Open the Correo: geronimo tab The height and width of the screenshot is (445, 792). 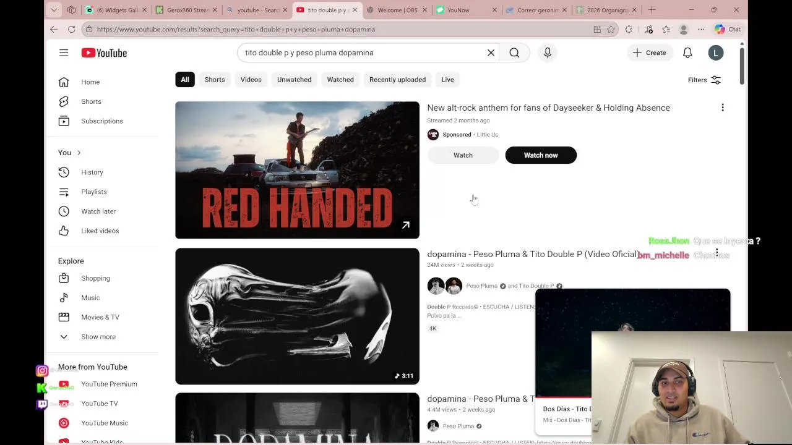pos(536,10)
